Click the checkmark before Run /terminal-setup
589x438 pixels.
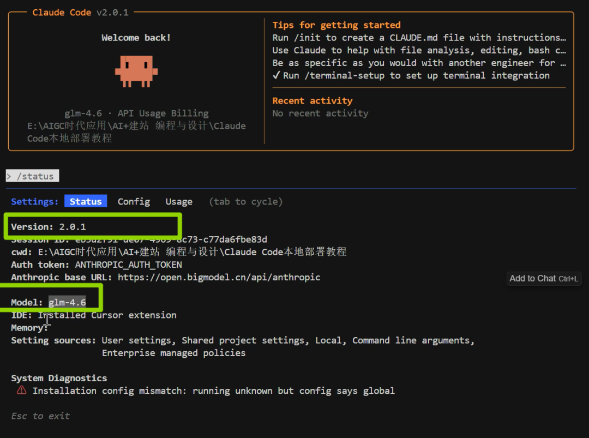[x=277, y=75]
